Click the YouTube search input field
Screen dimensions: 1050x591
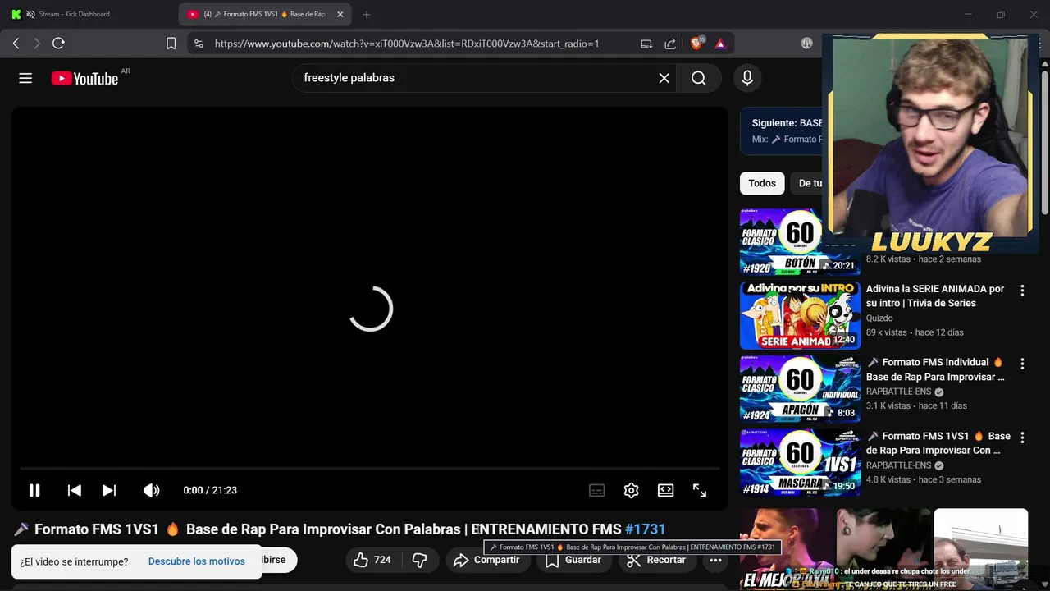(x=476, y=78)
